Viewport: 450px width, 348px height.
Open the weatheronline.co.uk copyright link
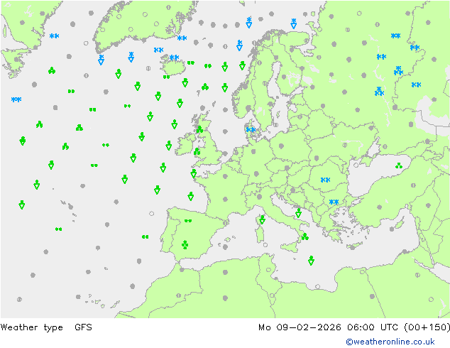pyautogui.click(x=390, y=342)
